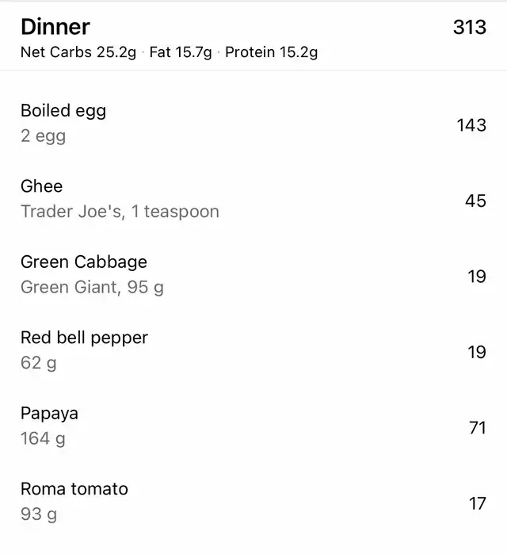The width and height of the screenshot is (507, 554).
Task: Select the 17 calorie value for Roma tomato
Action: (477, 503)
